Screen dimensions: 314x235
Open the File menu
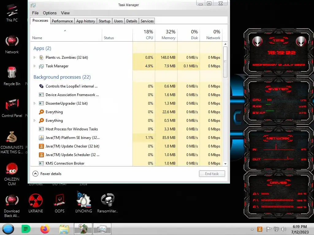35,13
